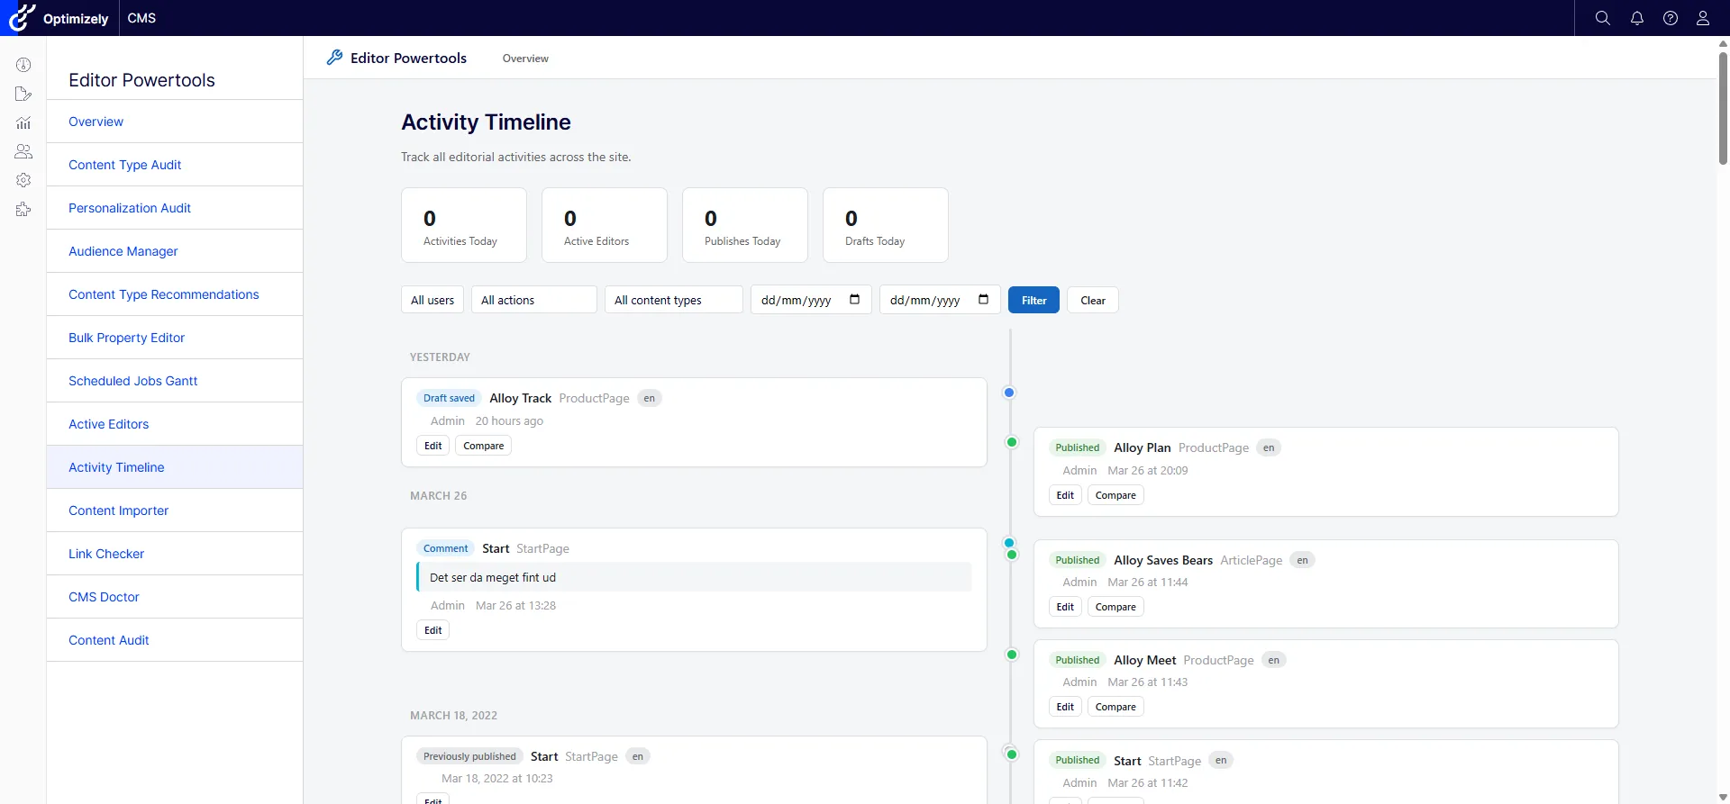Click the page vertical scrollbar thumb
This screenshot has height=804, width=1730.
(x=1723, y=108)
